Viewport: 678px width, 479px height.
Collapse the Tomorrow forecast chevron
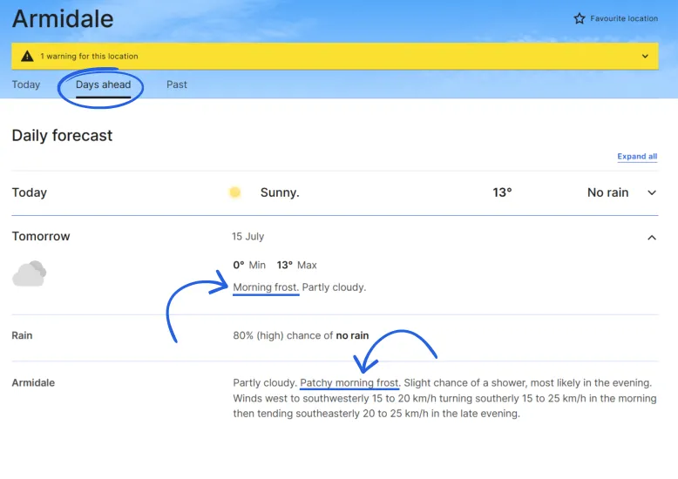(x=652, y=238)
